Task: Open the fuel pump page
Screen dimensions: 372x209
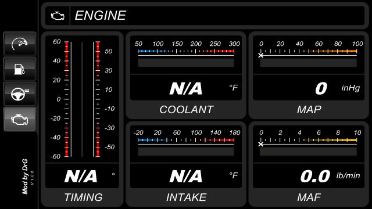Action: (20, 69)
